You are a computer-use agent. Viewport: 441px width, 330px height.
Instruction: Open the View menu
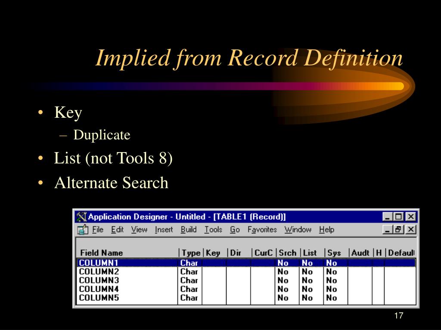tap(139, 229)
